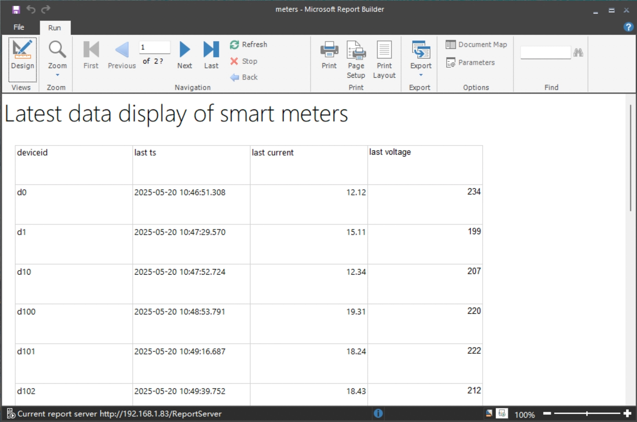Viewport: 637px width, 422px height.
Task: Toggle the Parameters pane
Action: [x=471, y=63]
